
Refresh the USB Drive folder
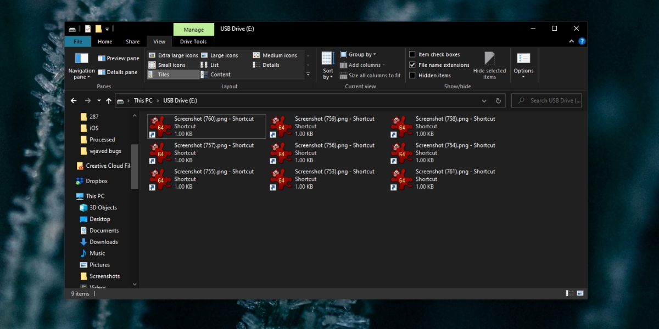498,100
